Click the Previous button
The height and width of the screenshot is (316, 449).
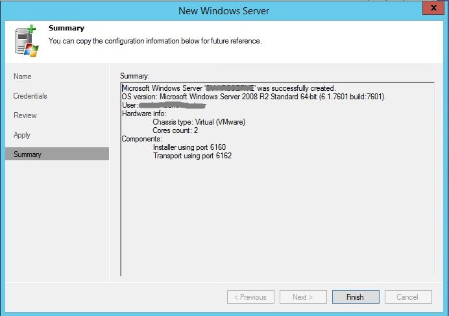tap(250, 297)
